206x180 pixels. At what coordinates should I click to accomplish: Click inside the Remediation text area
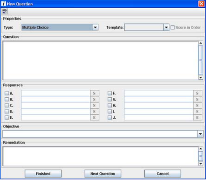click(101, 156)
